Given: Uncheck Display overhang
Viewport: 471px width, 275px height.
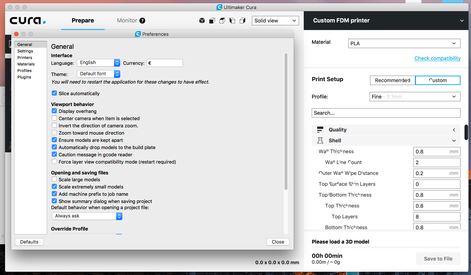Looking at the screenshot, I should 54,111.
